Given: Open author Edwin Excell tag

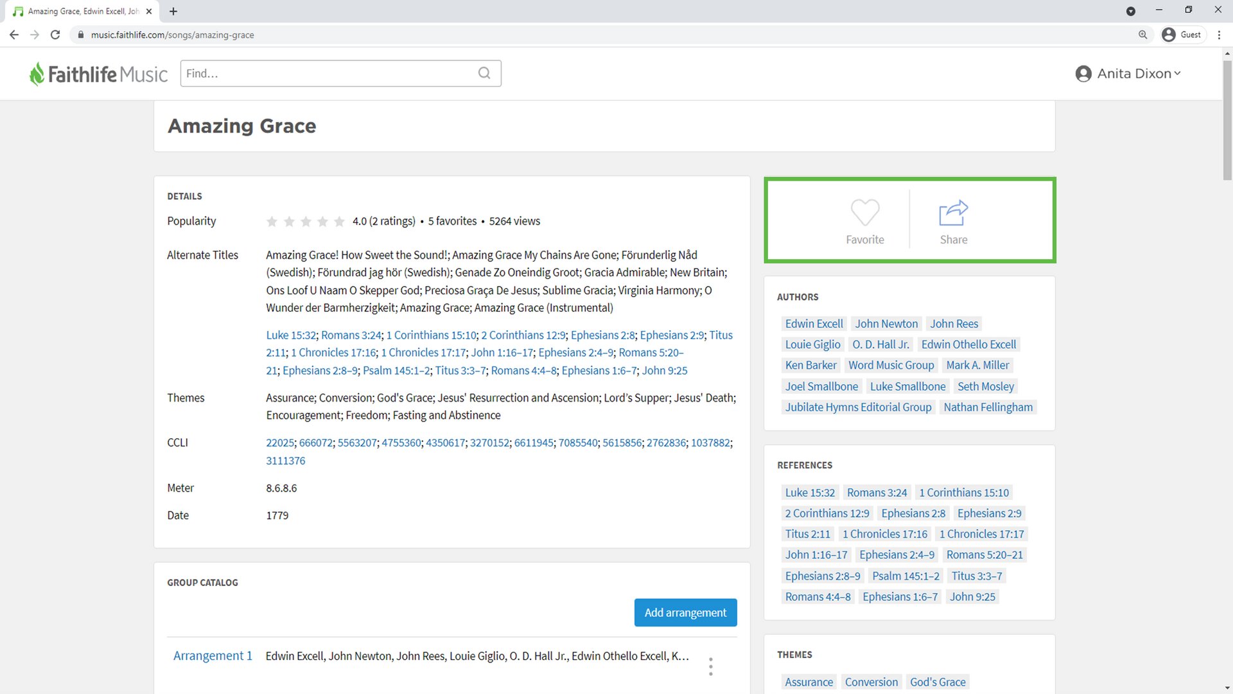Looking at the screenshot, I should pyautogui.click(x=814, y=324).
